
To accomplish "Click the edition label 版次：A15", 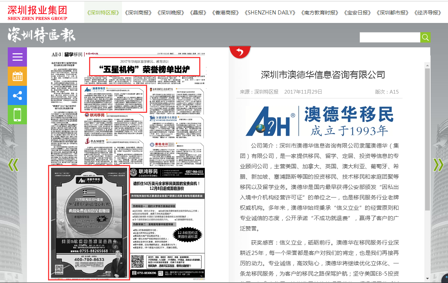I will pos(387,92).
